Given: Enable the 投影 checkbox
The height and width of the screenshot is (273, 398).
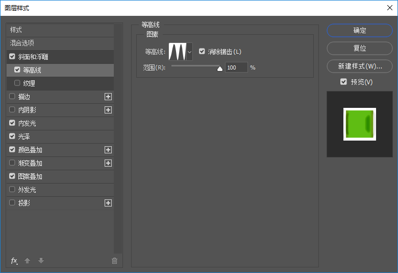Looking at the screenshot, I should [x=12, y=203].
